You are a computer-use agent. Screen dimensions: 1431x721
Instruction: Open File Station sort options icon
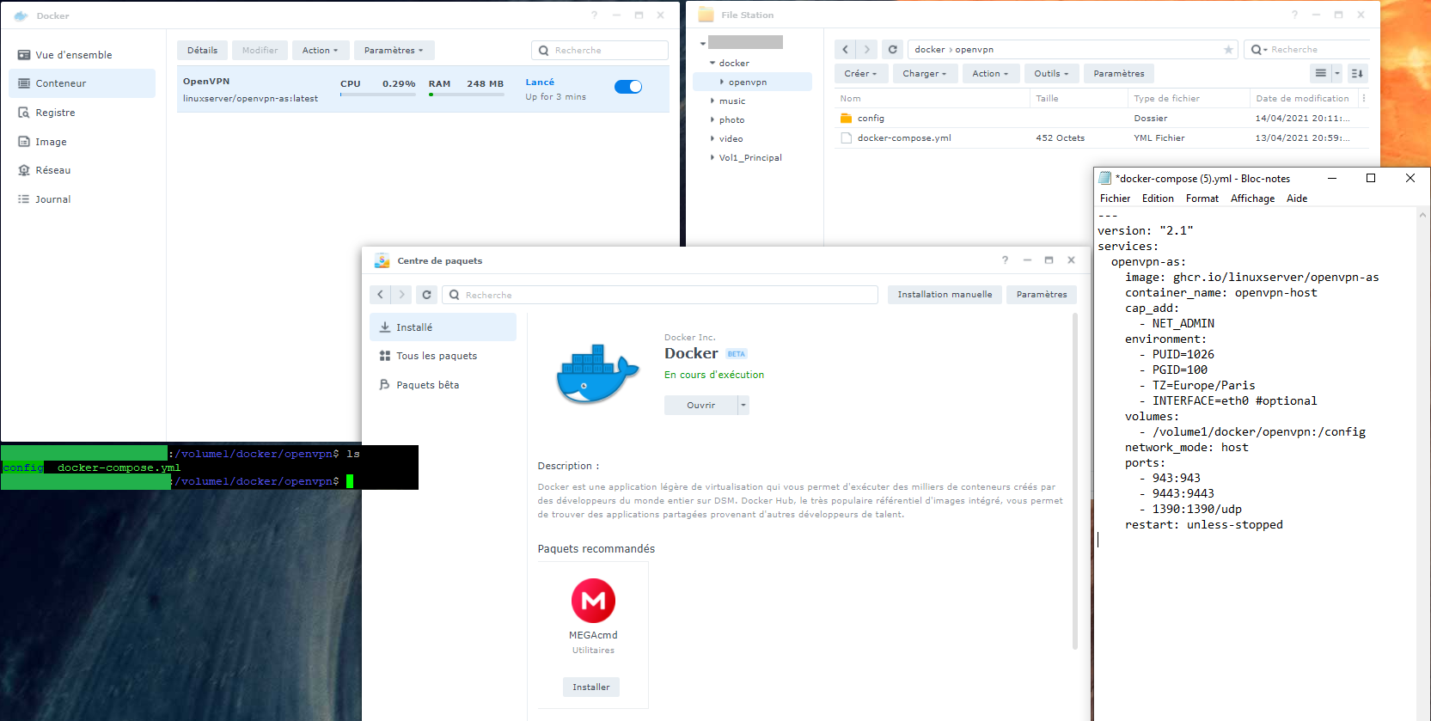pyautogui.click(x=1357, y=74)
